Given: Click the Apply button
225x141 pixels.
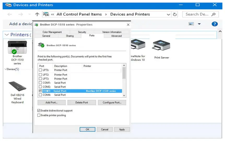Looking at the screenshot, I should tap(122, 129).
